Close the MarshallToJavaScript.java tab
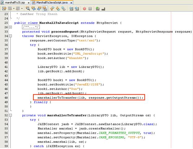193x149 pixels. pos(71,3)
